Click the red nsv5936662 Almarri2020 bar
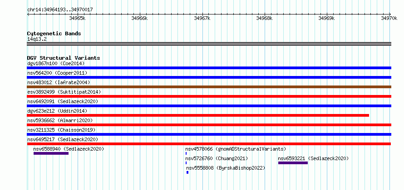 coord(209,125)
